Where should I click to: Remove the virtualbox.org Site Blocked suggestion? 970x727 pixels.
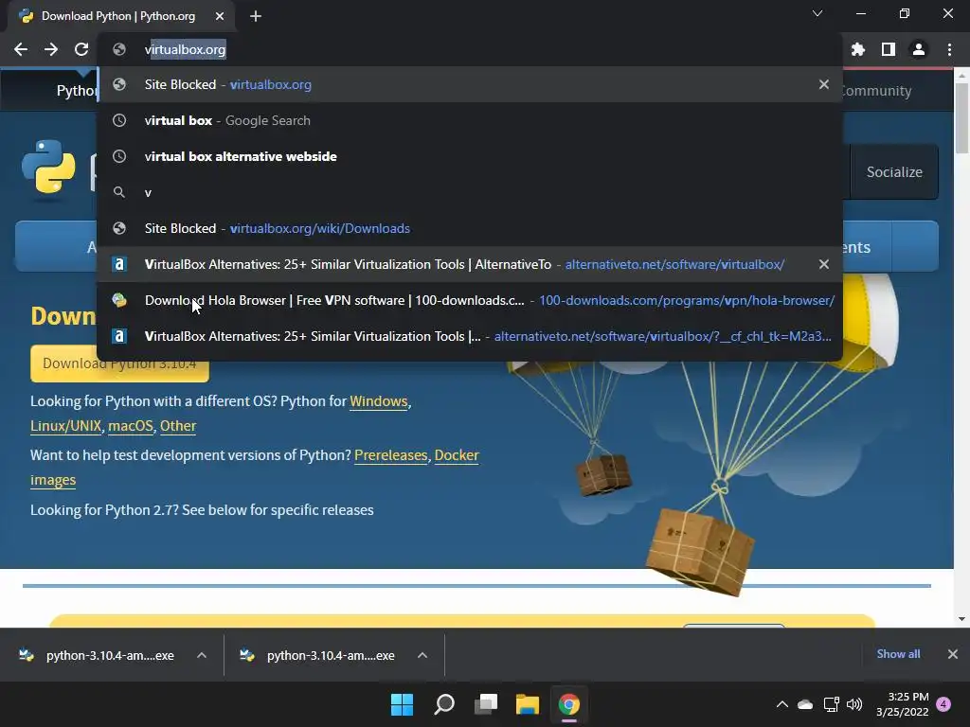click(824, 84)
